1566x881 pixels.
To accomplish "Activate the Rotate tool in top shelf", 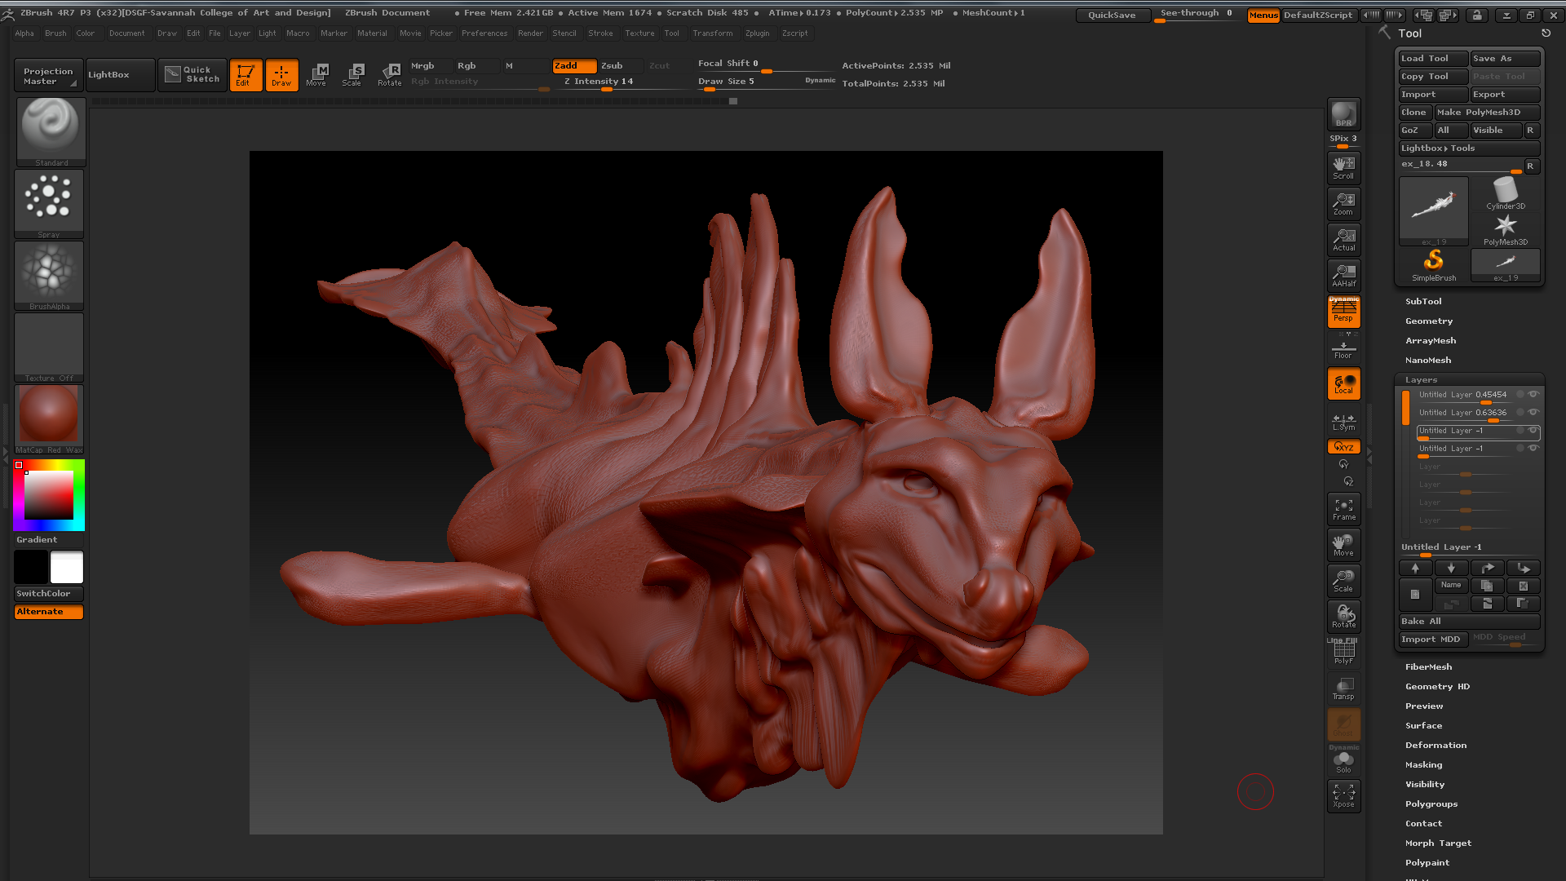I will click(x=389, y=75).
